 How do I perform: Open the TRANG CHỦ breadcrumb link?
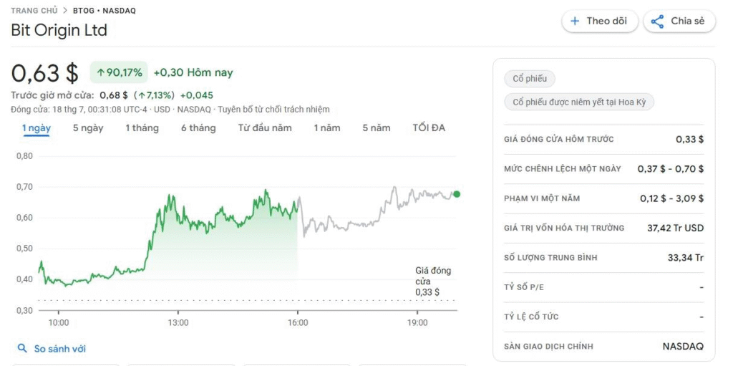pyautogui.click(x=34, y=10)
